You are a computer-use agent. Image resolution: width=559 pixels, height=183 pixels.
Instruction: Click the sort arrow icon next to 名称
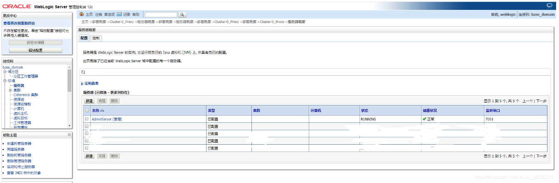coord(102,110)
